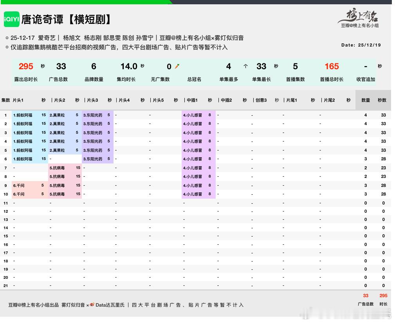The width and height of the screenshot is (395, 323).
Task: Click the 片头4 column header
Action: click(124, 100)
